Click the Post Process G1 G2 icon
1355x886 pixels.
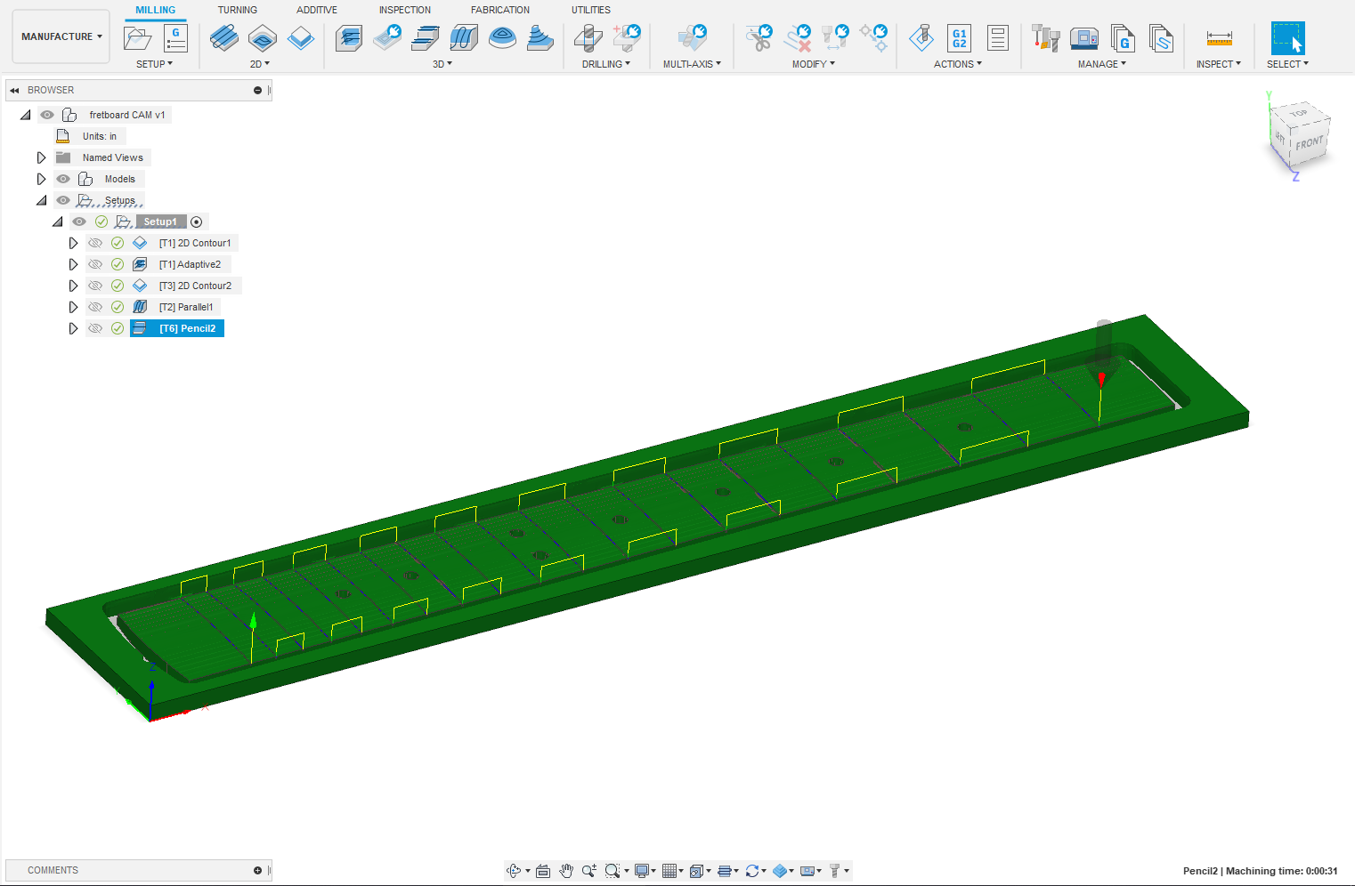(959, 38)
